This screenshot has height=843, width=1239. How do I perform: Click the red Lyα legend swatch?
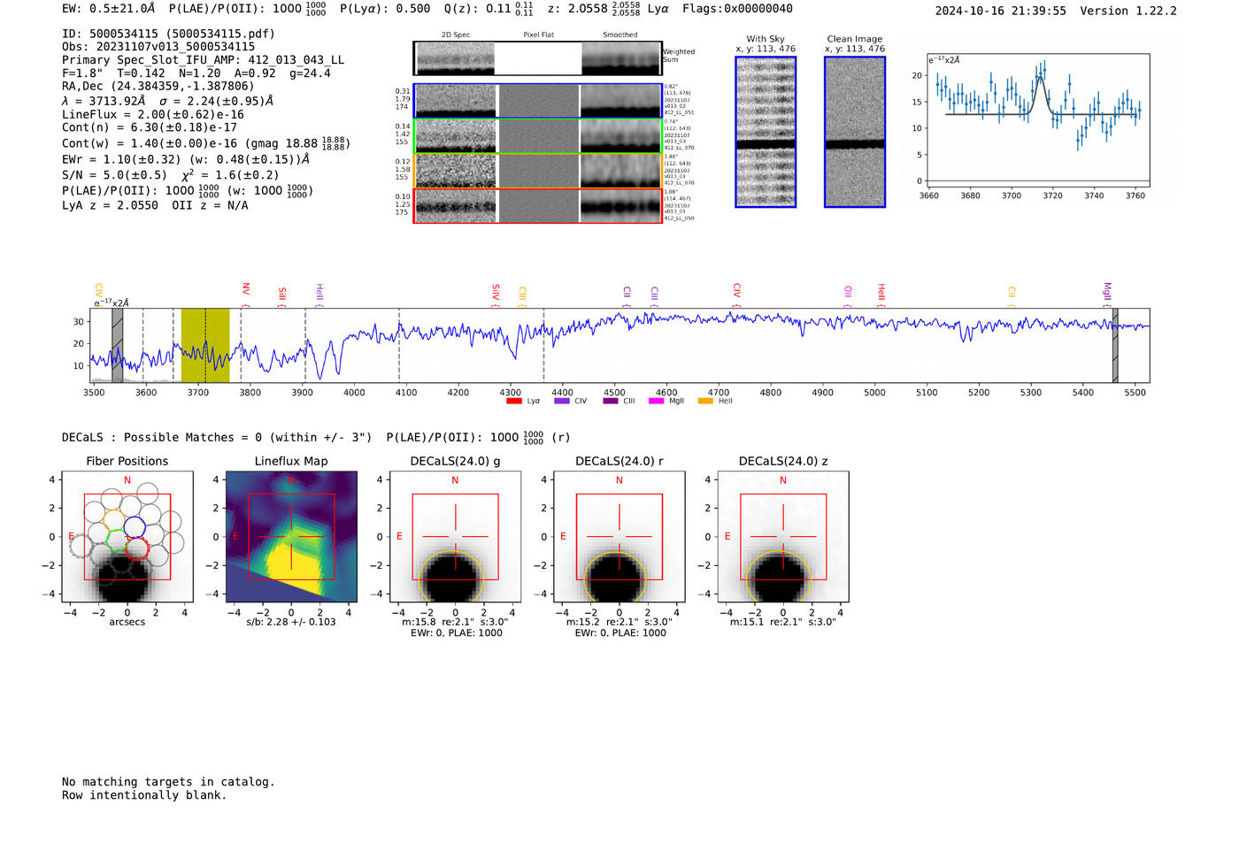click(513, 401)
